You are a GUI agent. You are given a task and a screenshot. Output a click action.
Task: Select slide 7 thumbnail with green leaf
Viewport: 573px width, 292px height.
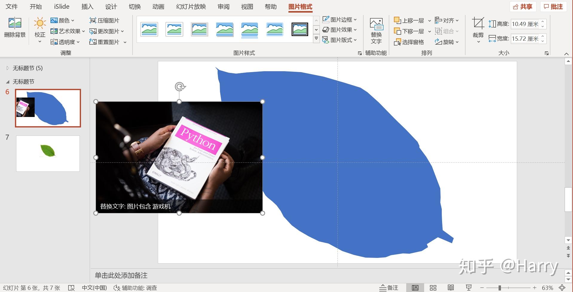pos(48,153)
